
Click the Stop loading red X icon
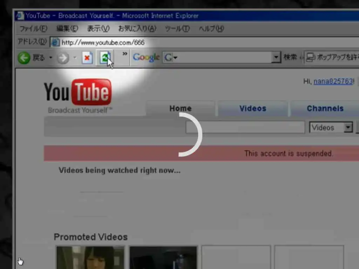[x=87, y=58]
